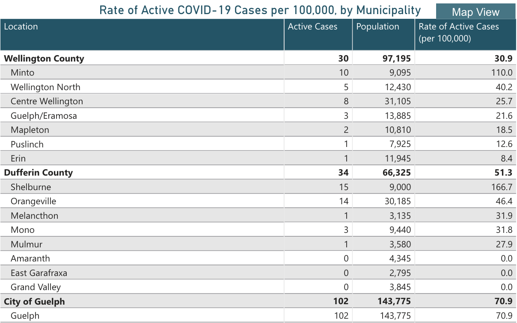Click the Puslinch row

click(x=27, y=144)
